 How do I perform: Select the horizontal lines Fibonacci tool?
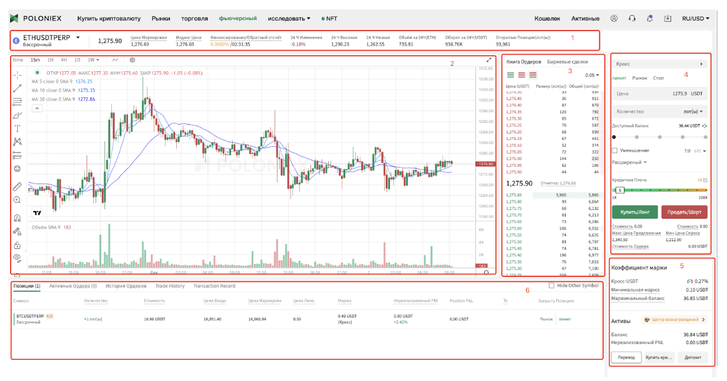click(x=18, y=101)
